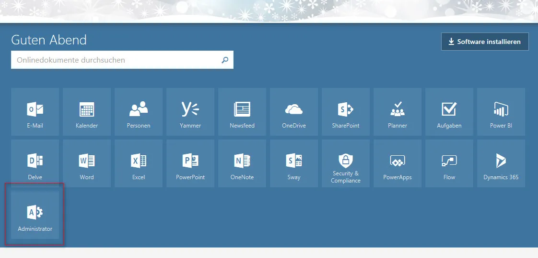The height and width of the screenshot is (258, 538).
Task: Open the Security & Compliance tile
Action: tap(346, 163)
